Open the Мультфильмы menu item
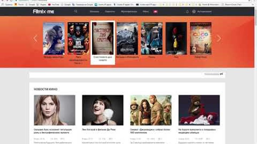This screenshot has width=257, height=144. [129, 11]
